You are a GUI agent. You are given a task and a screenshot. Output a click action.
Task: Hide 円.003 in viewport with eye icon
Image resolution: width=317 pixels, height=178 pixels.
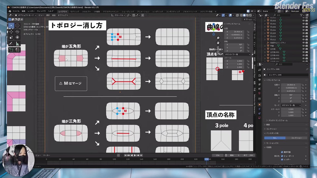(304, 21)
